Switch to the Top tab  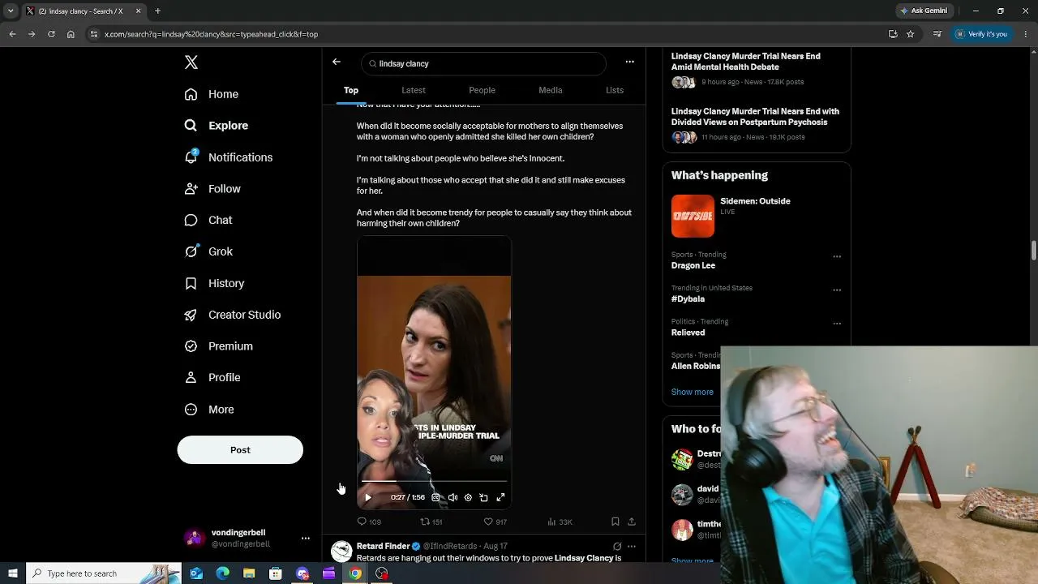tap(351, 90)
